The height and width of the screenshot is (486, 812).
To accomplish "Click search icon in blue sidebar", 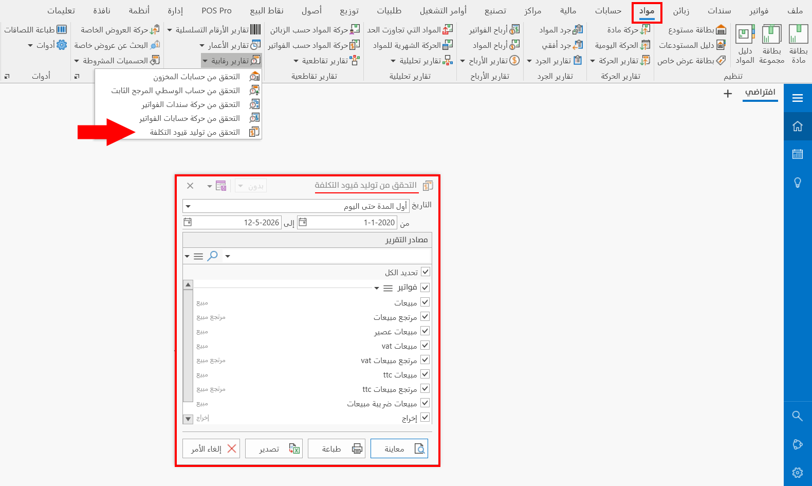I will pos(798,416).
